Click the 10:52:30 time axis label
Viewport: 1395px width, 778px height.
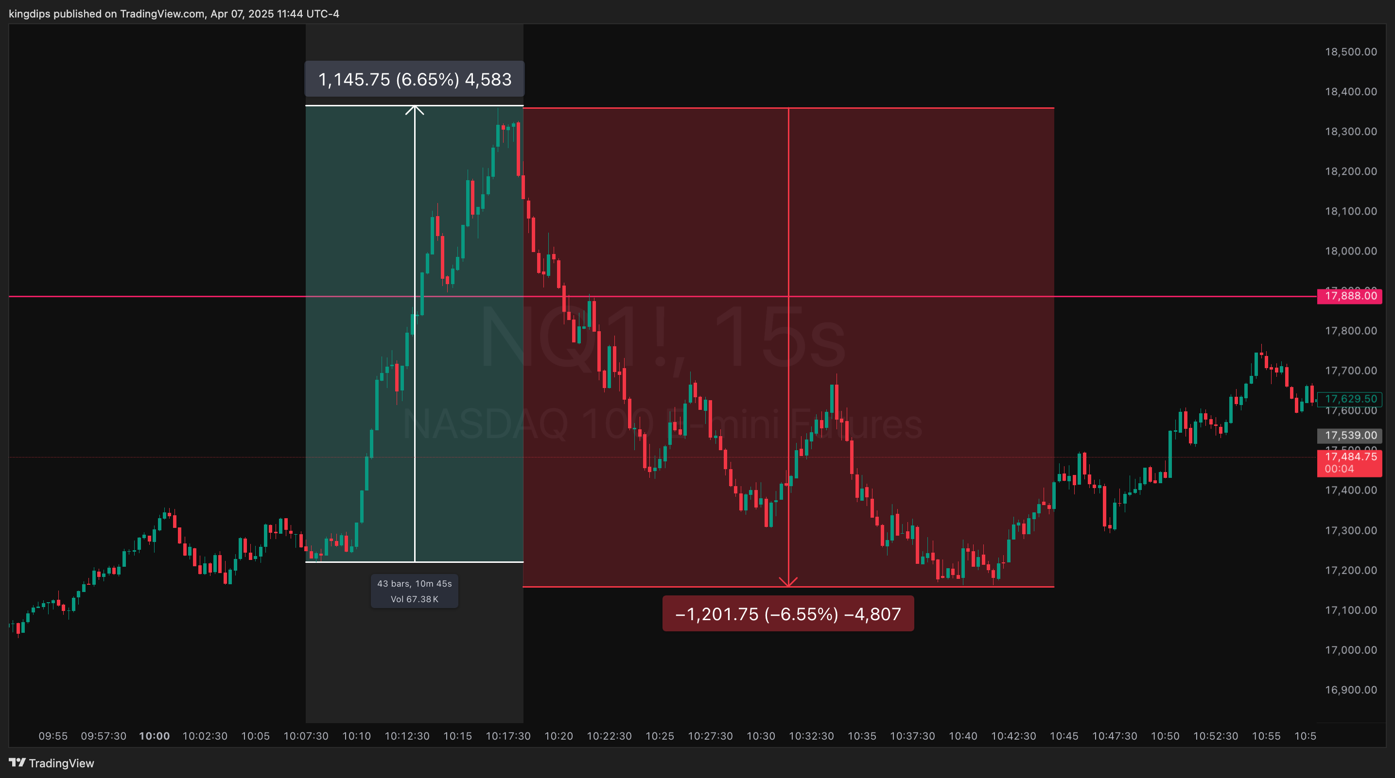pyautogui.click(x=1216, y=736)
